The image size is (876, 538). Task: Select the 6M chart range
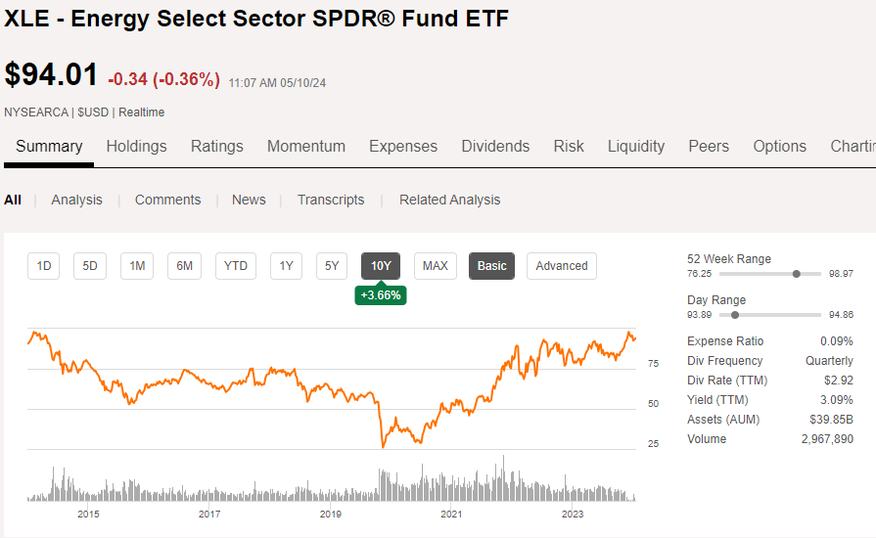pyautogui.click(x=184, y=266)
